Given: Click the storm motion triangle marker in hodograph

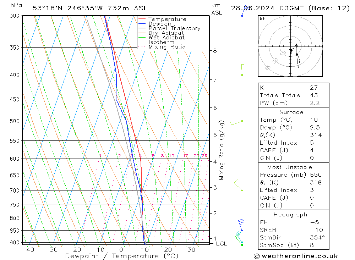Looking at the screenshot, I should (291, 50).
